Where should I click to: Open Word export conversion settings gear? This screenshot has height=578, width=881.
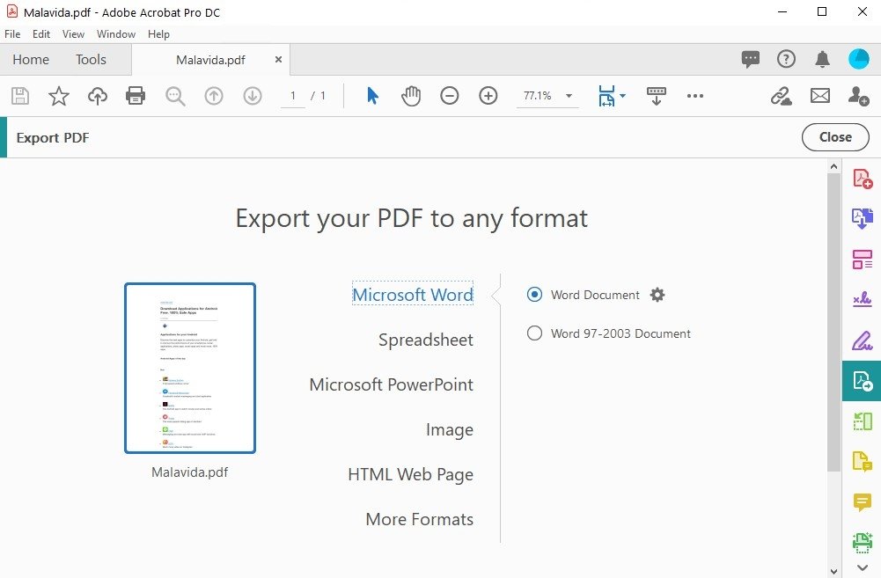point(657,295)
